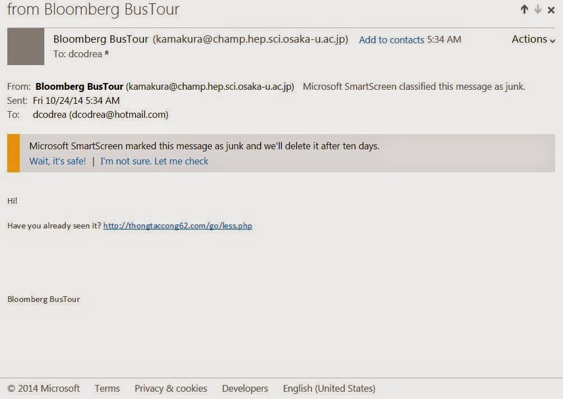
Task: Click the 5:34 AM timestamp in header
Action: point(444,39)
